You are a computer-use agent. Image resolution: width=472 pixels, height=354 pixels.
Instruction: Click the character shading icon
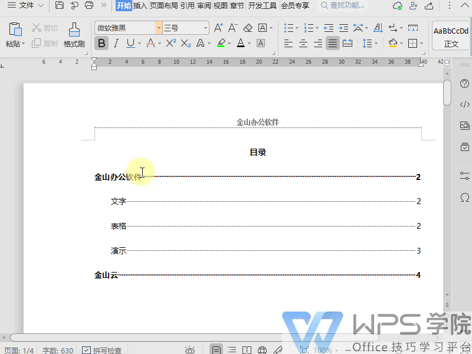click(x=261, y=43)
